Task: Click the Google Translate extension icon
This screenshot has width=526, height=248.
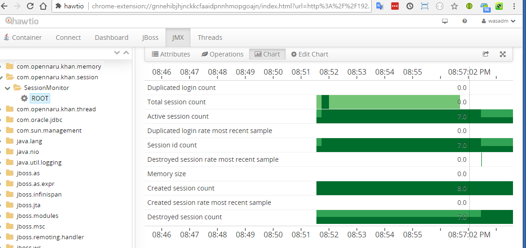Action: tap(380, 6)
